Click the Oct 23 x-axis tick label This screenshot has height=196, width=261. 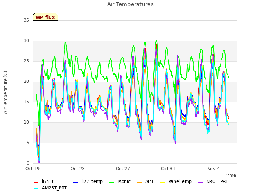[x=77, y=169]
